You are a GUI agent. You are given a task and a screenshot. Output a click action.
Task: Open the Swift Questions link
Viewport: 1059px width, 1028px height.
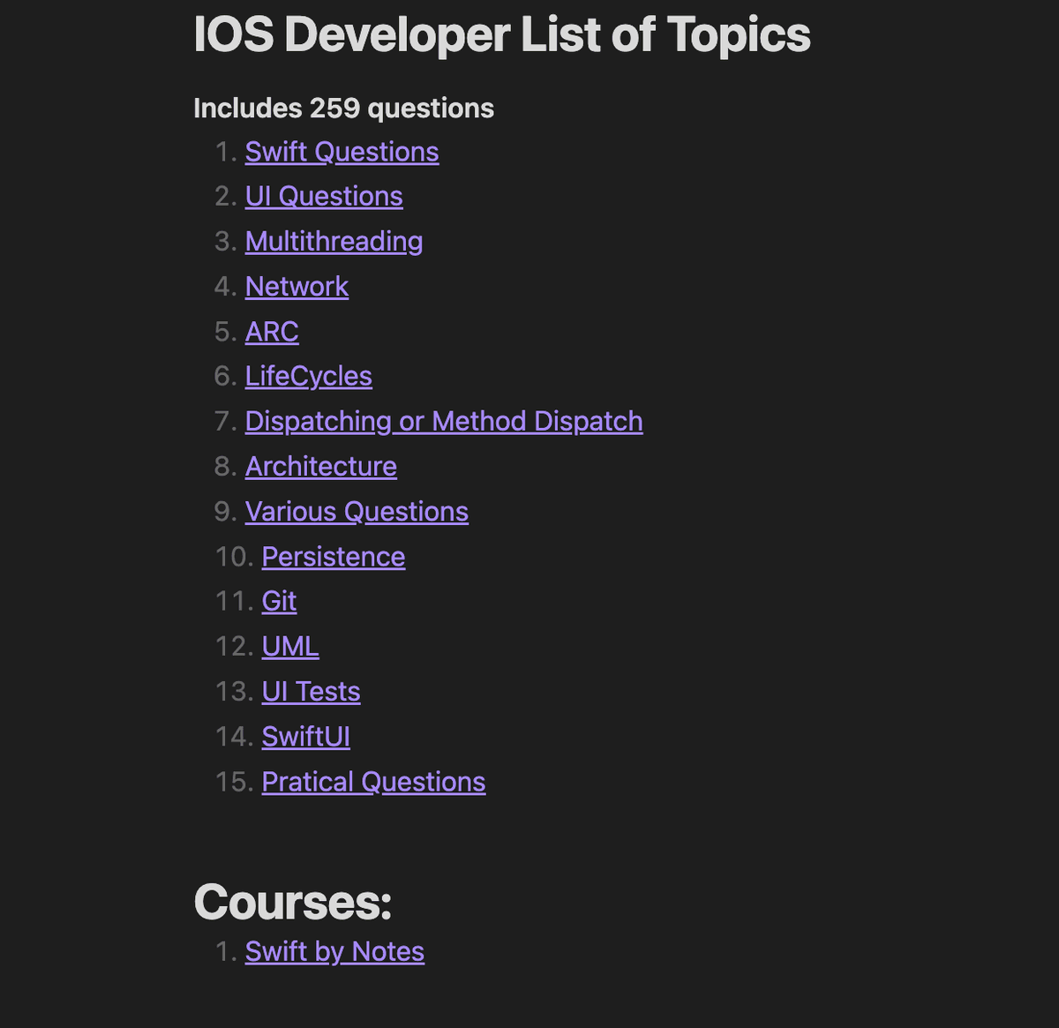[x=342, y=152]
